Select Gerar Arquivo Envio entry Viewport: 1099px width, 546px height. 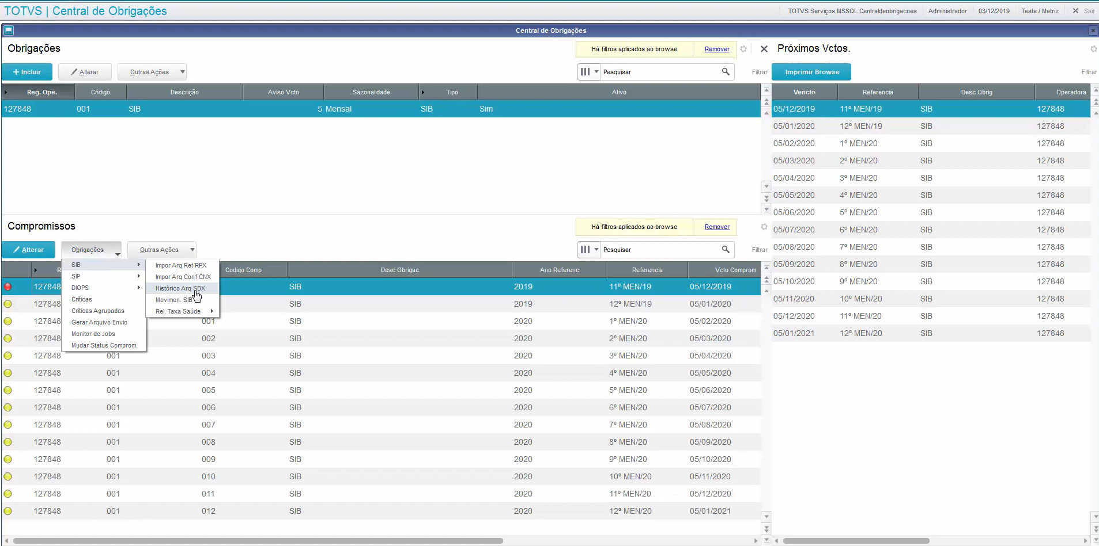pos(104,322)
